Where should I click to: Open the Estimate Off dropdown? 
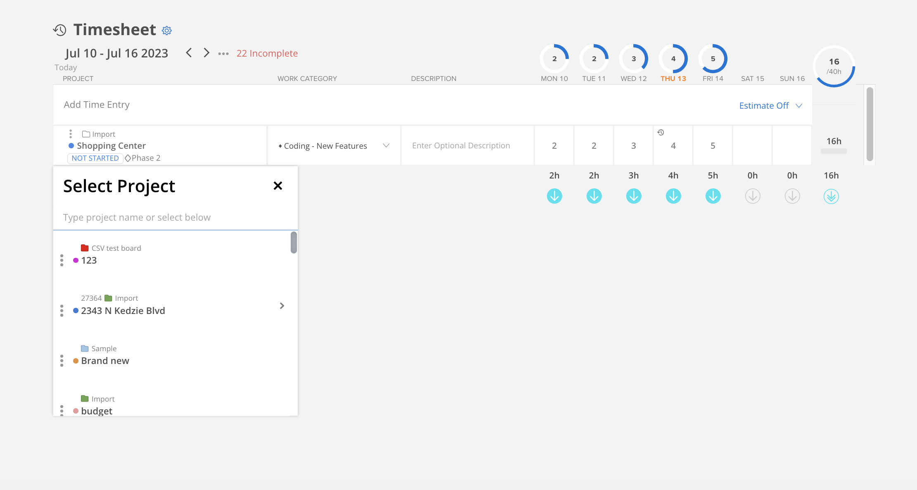click(770, 105)
